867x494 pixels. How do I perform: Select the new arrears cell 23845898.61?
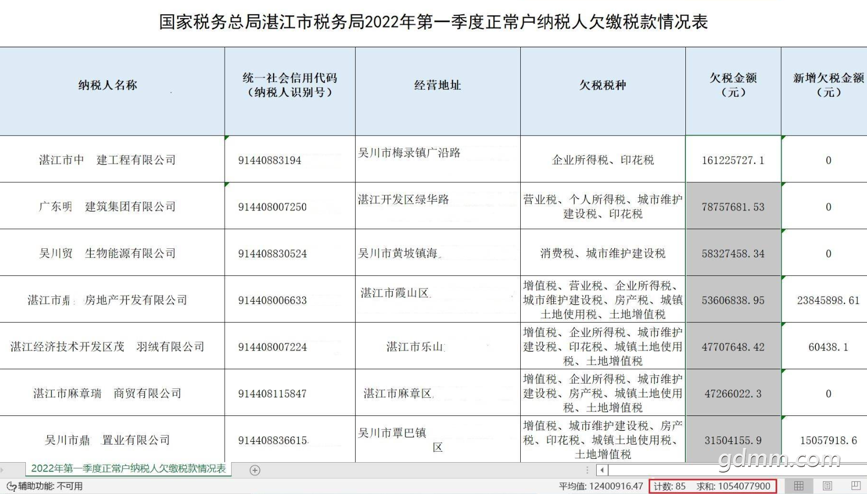point(824,299)
